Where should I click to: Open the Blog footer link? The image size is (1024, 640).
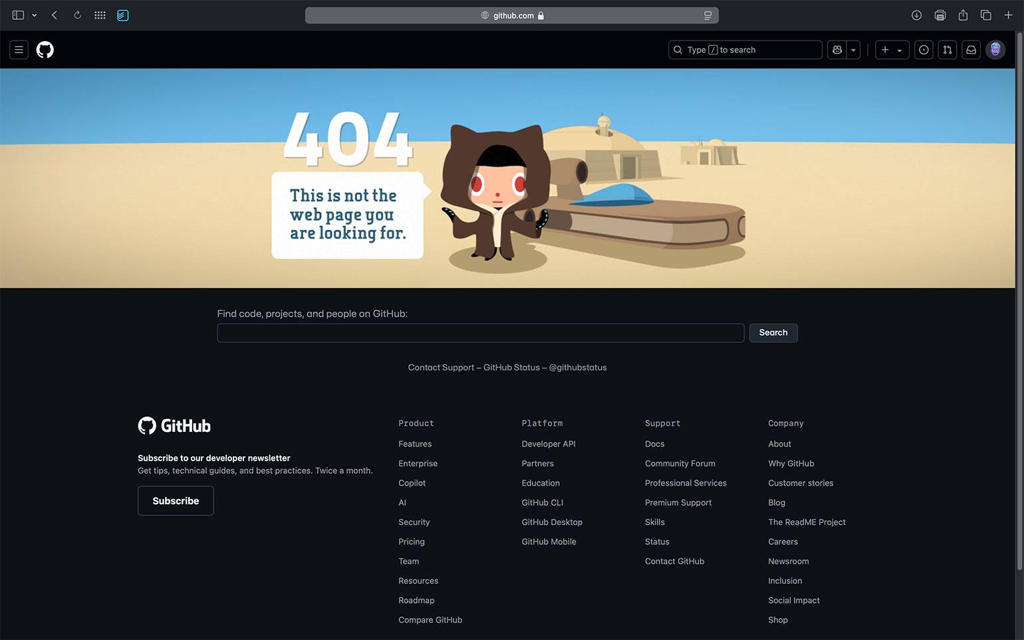tap(777, 503)
